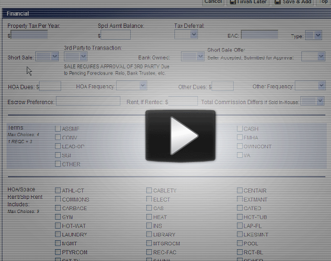Screen dimensions: 331x261
Task: Focus the HOA Dues field
Action: pyautogui.click(x=50, y=86)
